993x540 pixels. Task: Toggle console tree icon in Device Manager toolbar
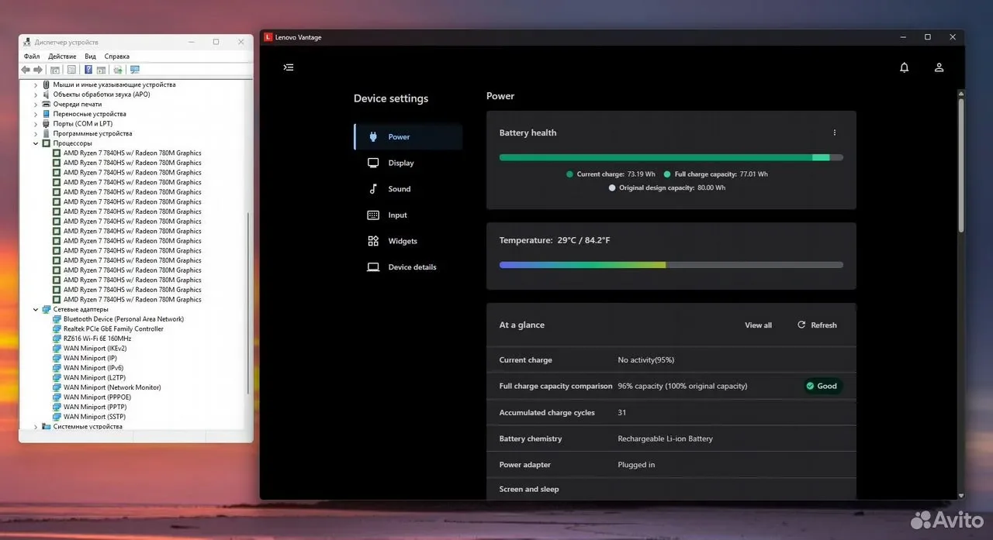(55, 70)
